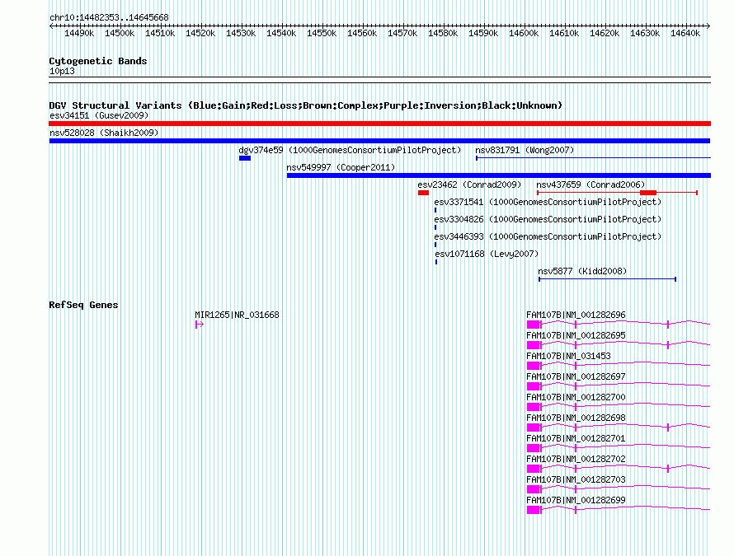
Task: Click nsv831791 (Wong2007) variant label
Action: point(525,150)
